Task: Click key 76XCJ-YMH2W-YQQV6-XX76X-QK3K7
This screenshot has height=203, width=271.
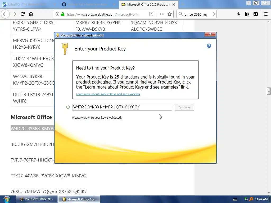Action: click(49, 191)
